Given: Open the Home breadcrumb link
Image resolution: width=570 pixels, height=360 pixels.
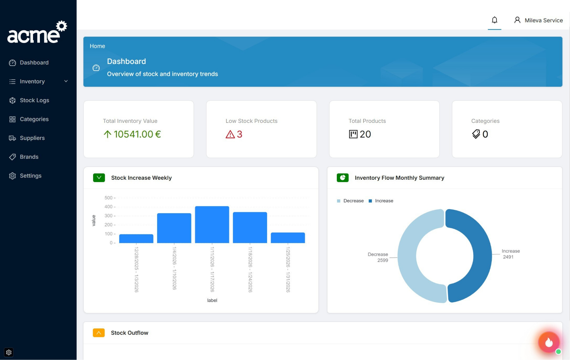Looking at the screenshot, I should pos(97,46).
